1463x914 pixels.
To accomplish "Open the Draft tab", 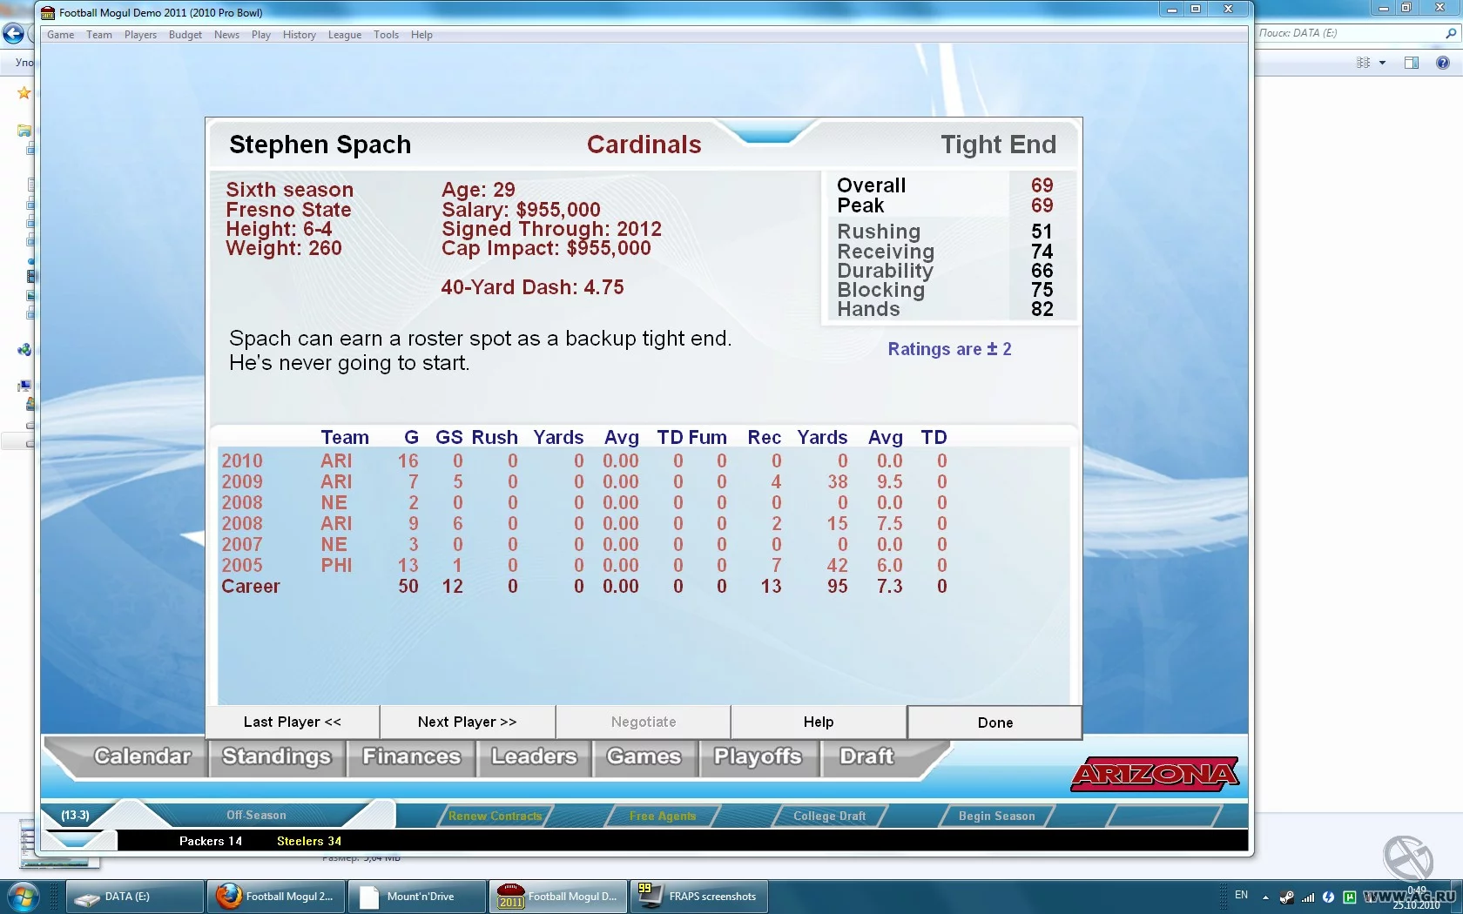I will (866, 756).
